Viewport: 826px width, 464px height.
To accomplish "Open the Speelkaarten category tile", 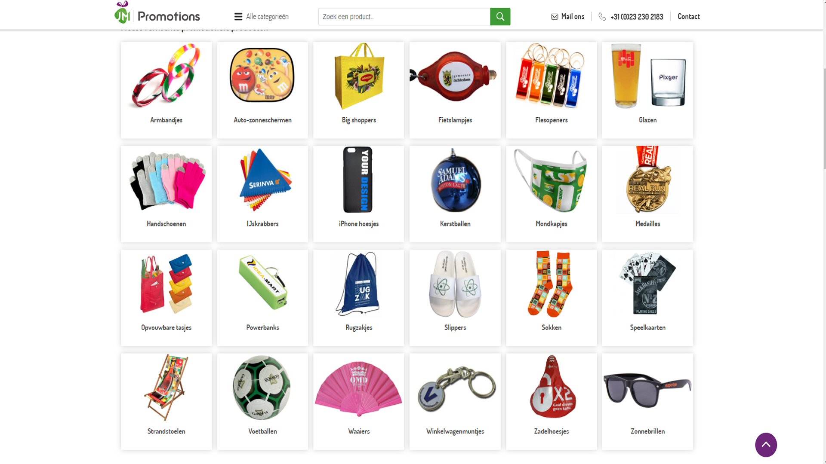I will coord(647,298).
